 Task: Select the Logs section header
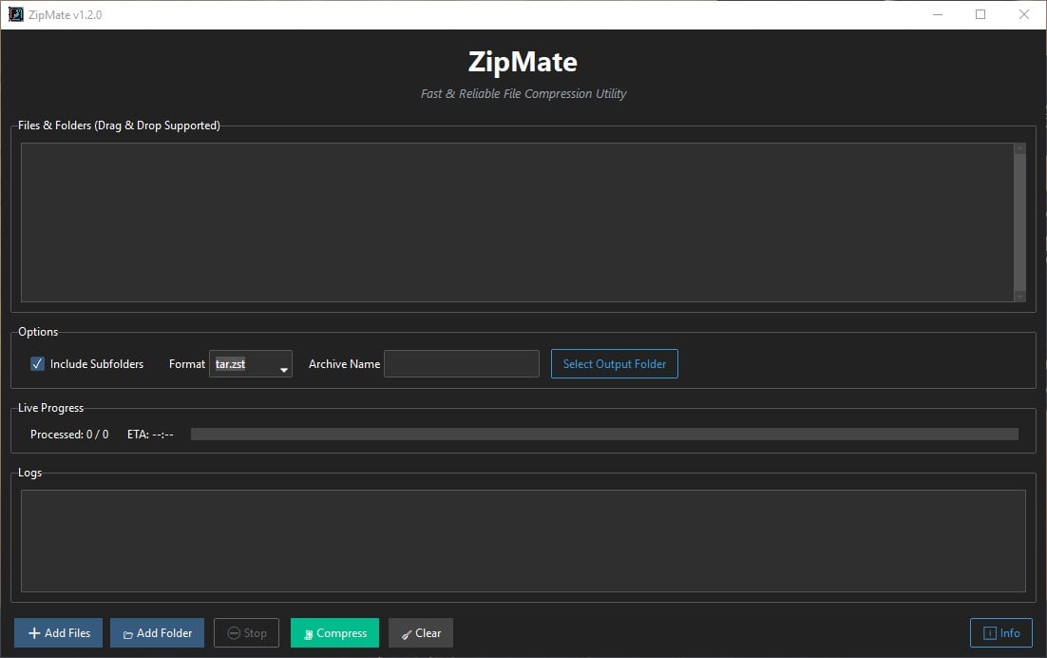pyautogui.click(x=29, y=472)
